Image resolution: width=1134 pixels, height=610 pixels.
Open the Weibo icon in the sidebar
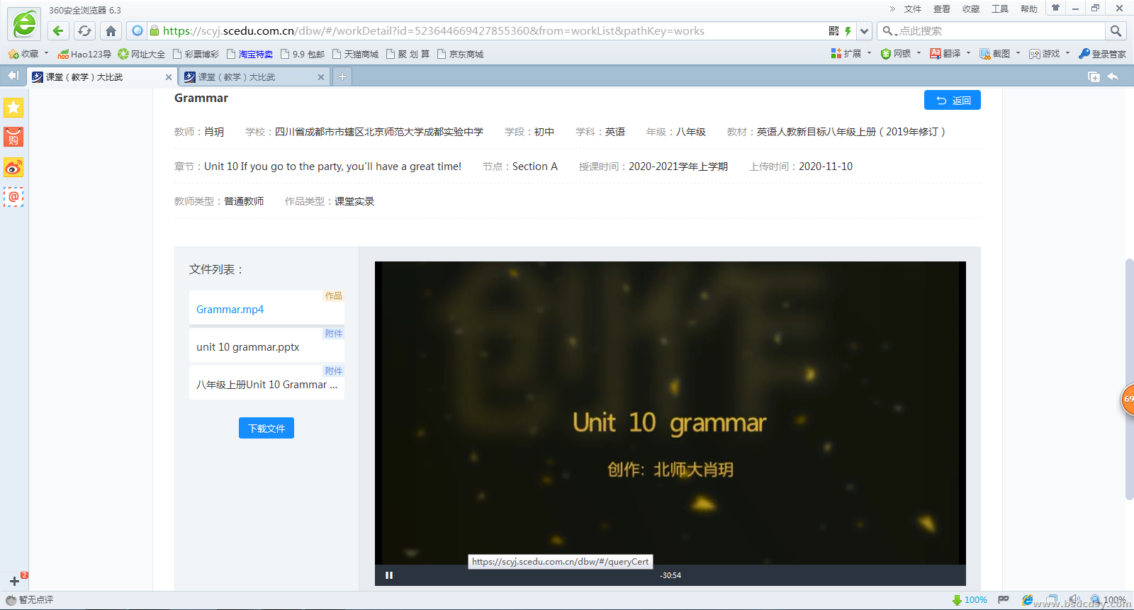(x=13, y=167)
